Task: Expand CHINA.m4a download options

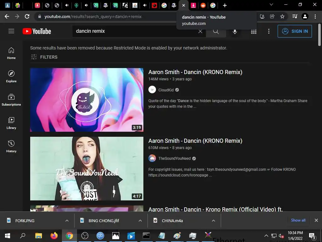Action: click(x=214, y=221)
